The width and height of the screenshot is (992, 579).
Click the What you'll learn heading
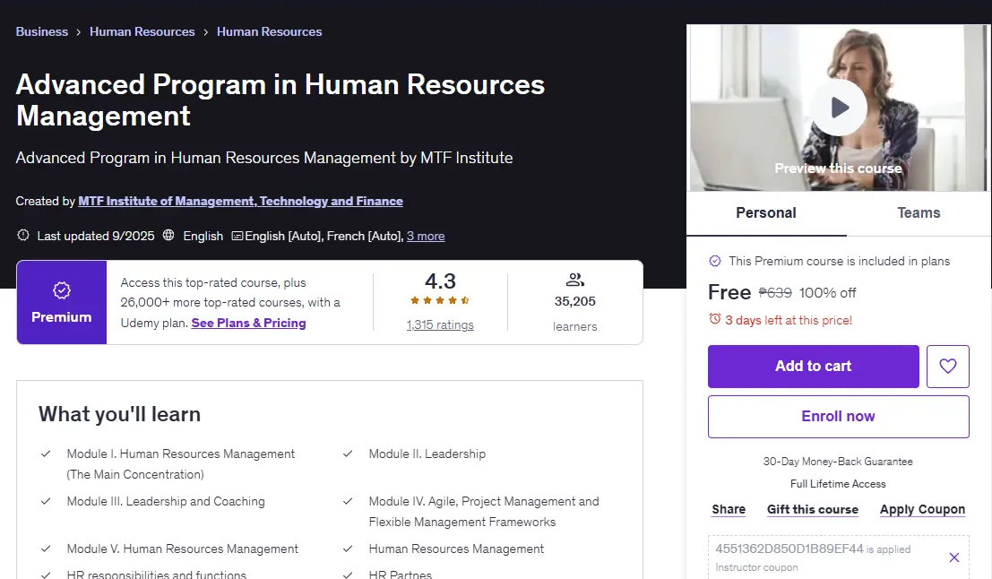(119, 414)
